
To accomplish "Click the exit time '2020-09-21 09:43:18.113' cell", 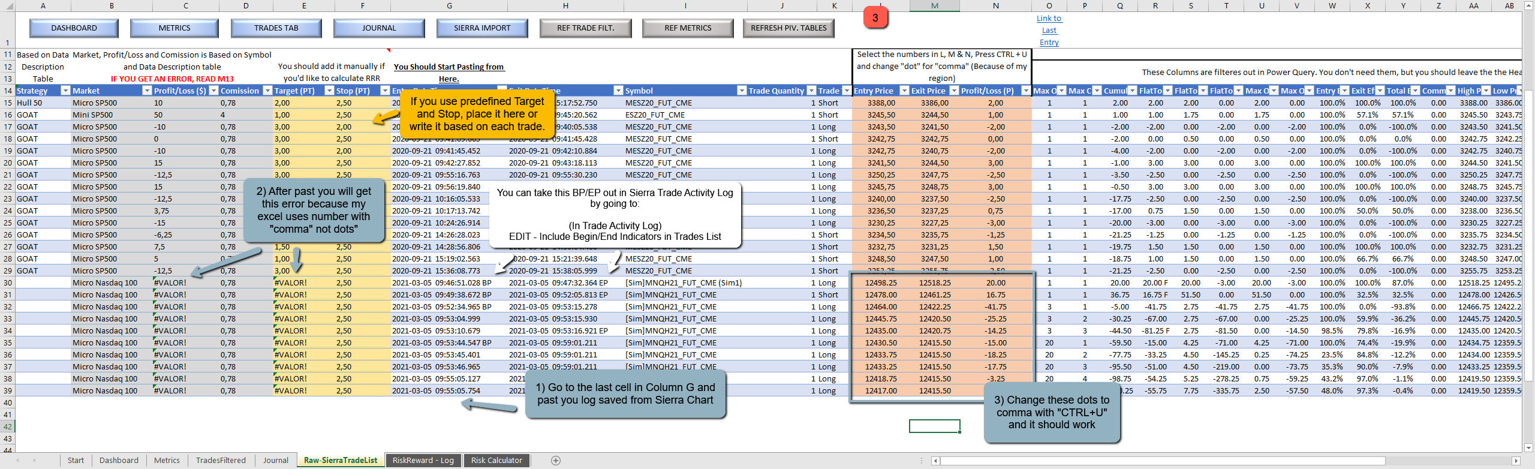I will tap(565, 163).
